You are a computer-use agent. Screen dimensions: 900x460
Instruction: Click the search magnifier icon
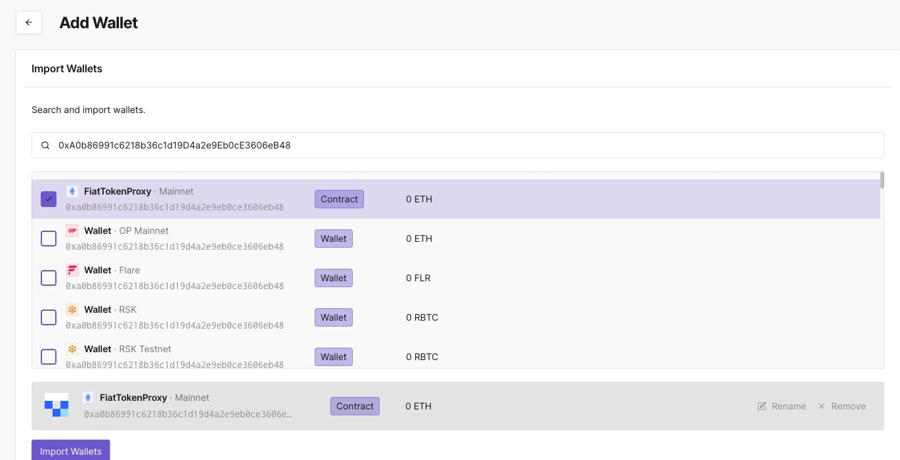(45, 145)
